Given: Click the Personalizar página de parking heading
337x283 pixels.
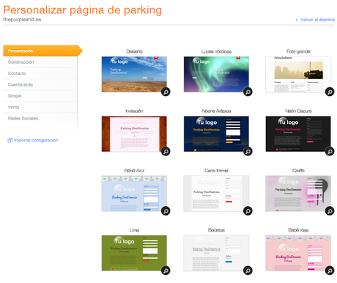Looking at the screenshot, I should [x=83, y=10].
